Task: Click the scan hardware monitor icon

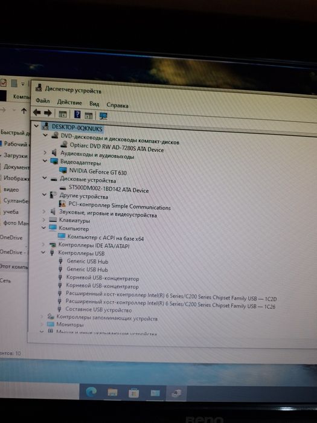Action: click(x=103, y=116)
